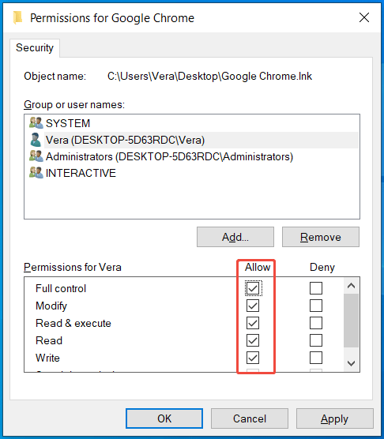The height and width of the screenshot is (439, 384).
Task: Click the Write permission label
Action: click(x=47, y=358)
